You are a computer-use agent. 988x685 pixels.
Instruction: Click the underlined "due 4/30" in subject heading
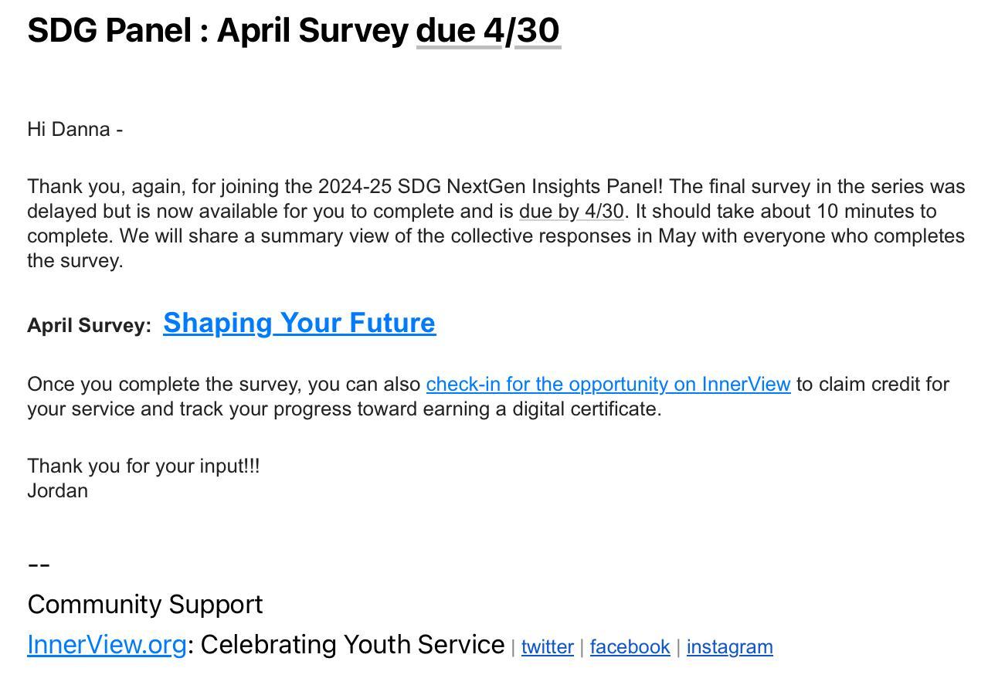point(487,31)
